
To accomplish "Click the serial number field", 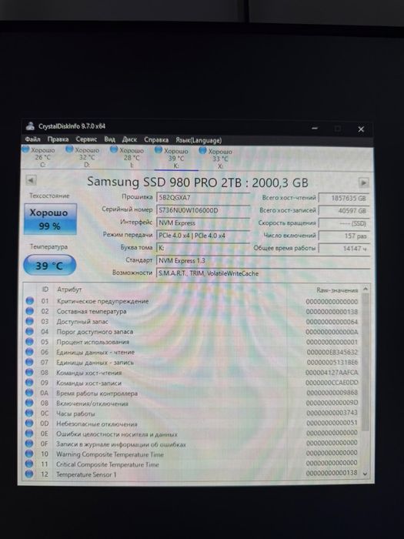I will coord(203,210).
